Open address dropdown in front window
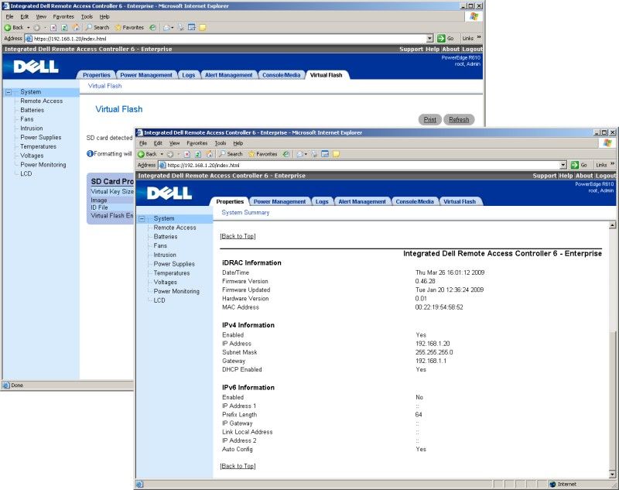 (563, 165)
